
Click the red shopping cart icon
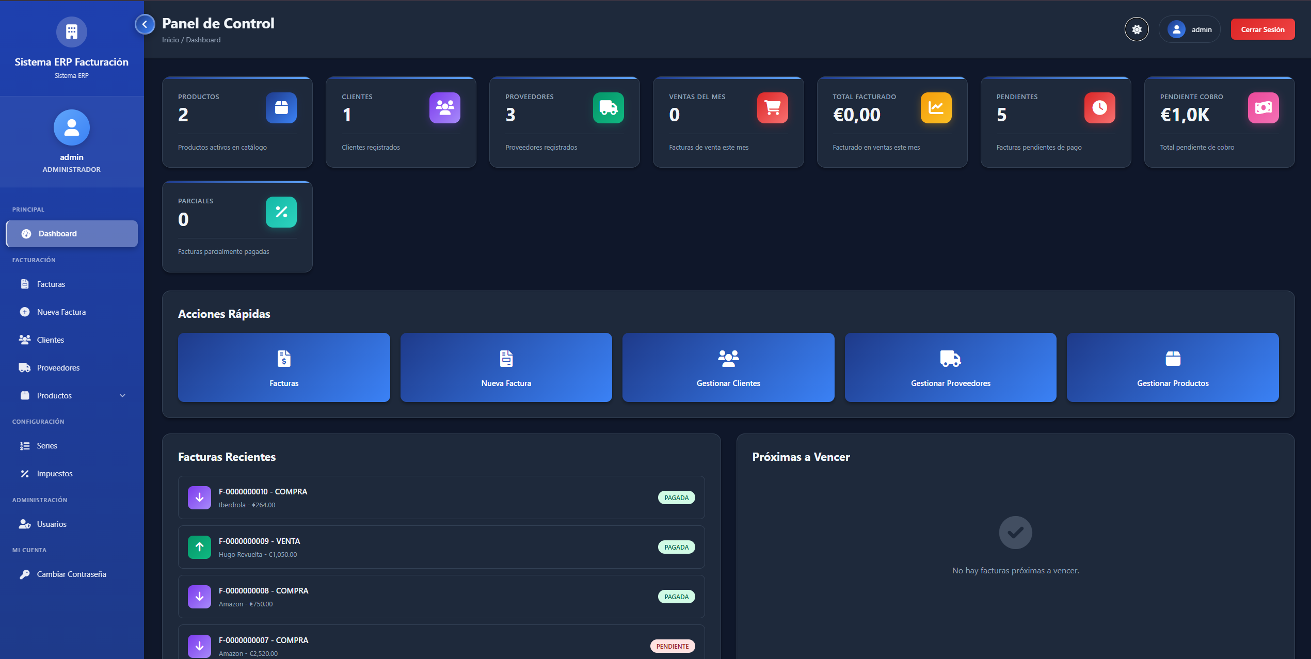(772, 108)
